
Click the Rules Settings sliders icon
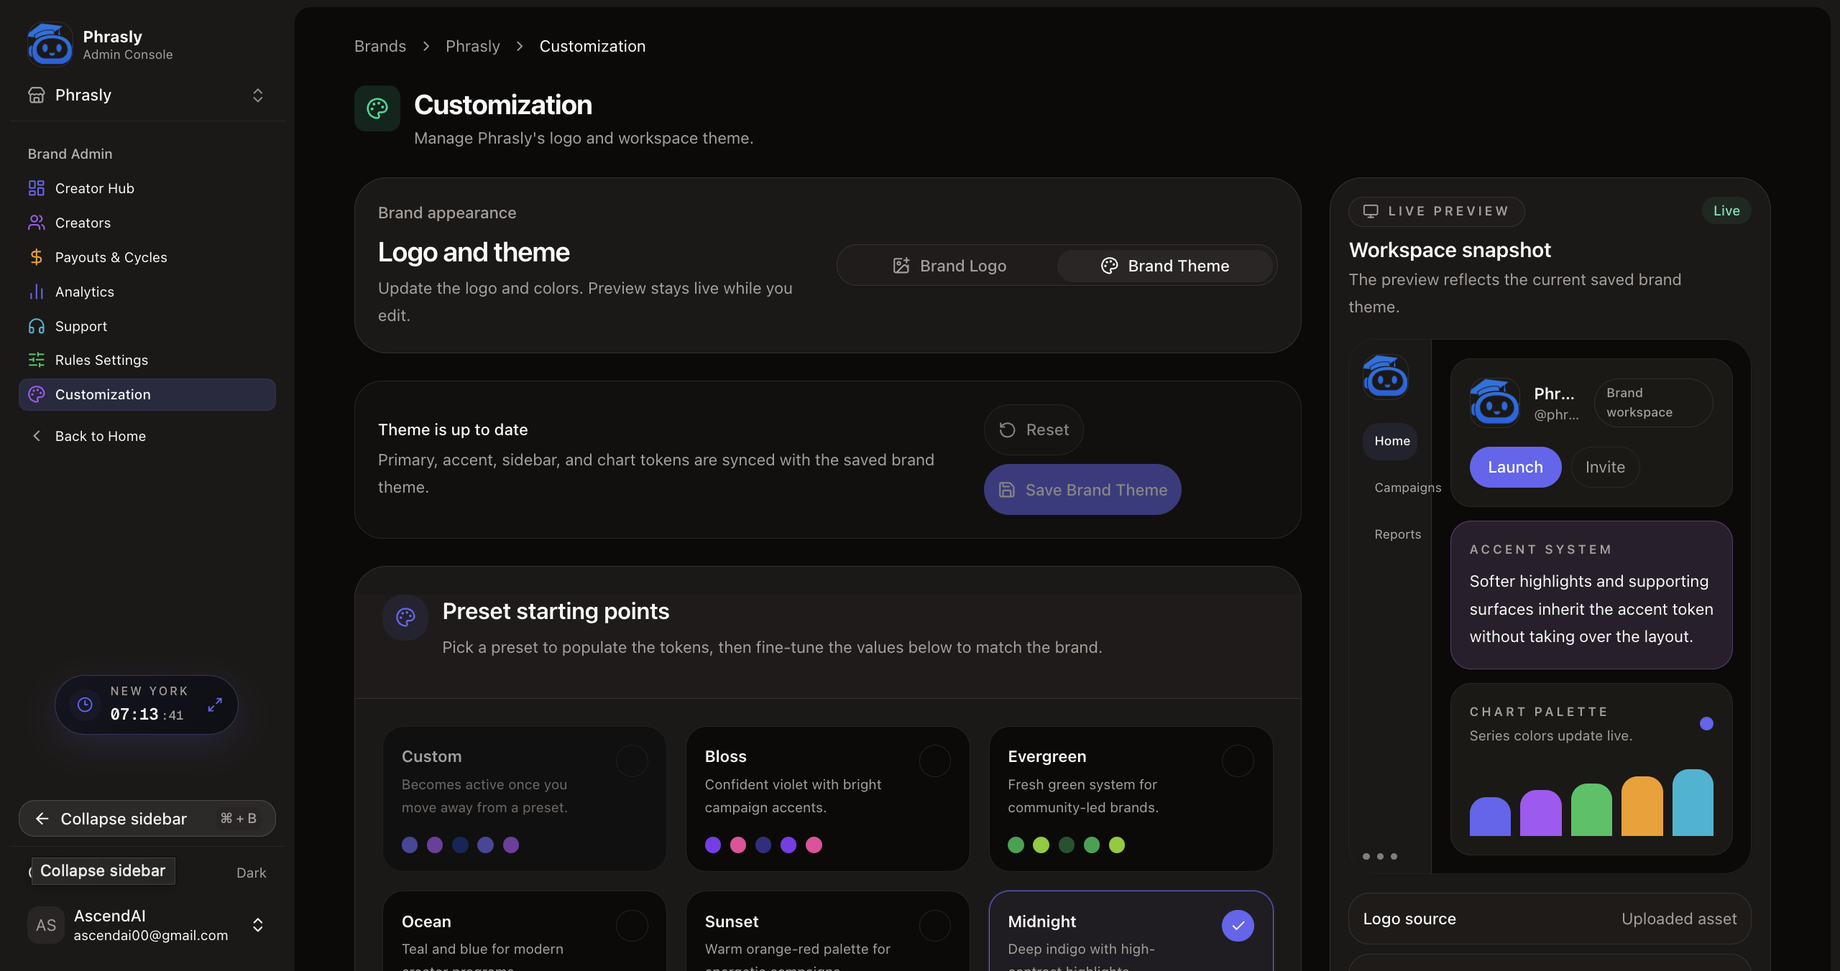coord(36,360)
